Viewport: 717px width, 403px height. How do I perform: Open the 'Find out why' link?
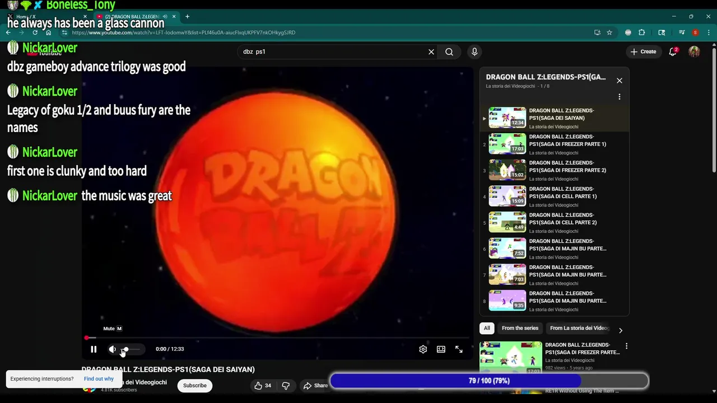pos(99,379)
